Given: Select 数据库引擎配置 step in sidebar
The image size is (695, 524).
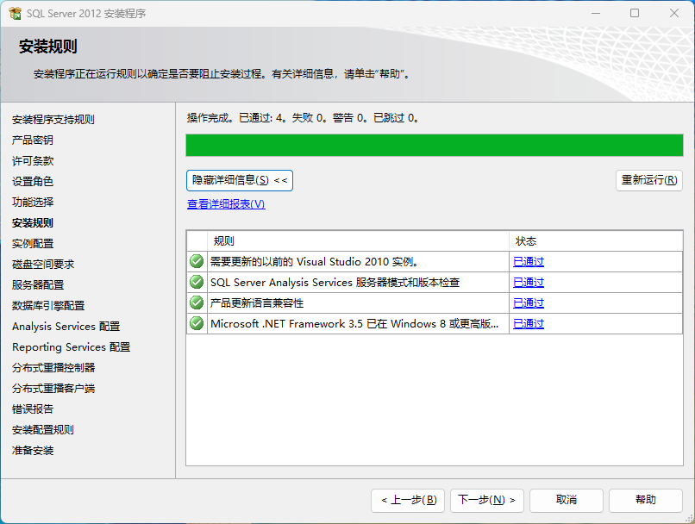Looking at the screenshot, I should (x=48, y=306).
